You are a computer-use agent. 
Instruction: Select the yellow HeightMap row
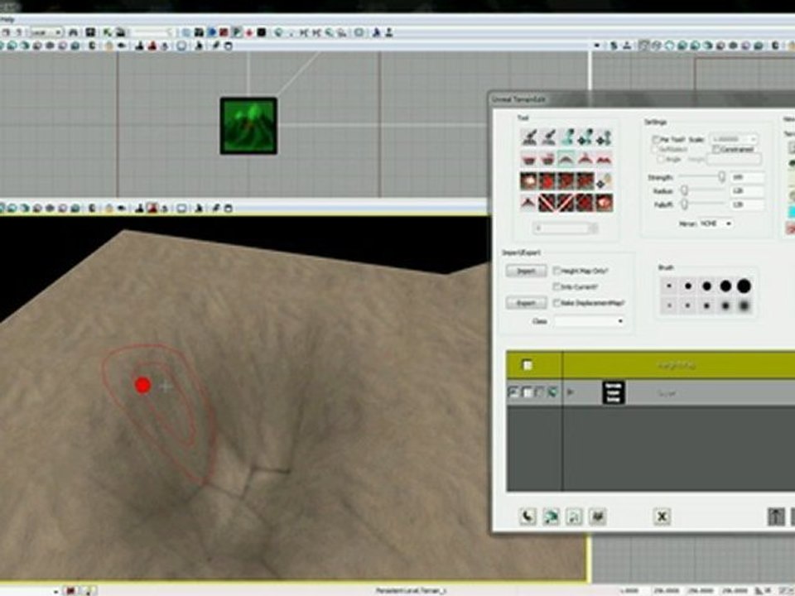tap(651, 365)
